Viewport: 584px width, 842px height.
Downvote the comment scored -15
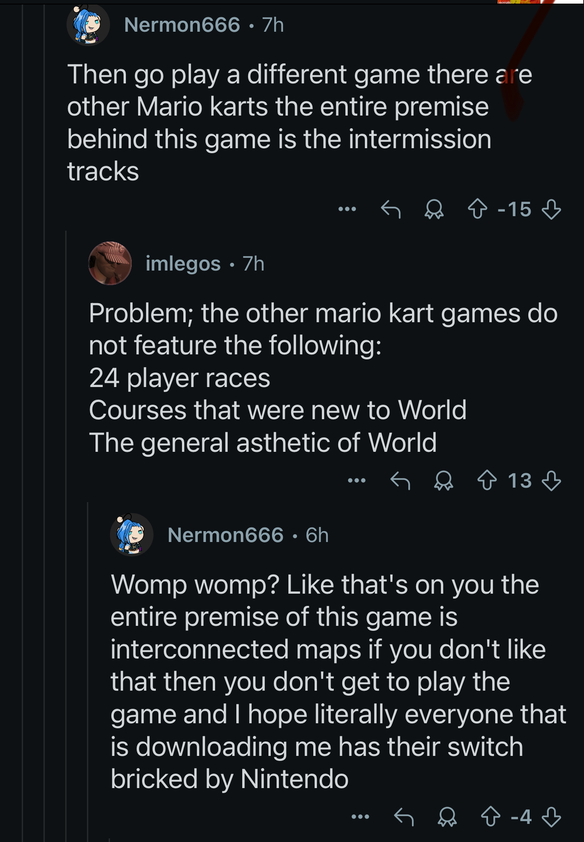tap(551, 209)
